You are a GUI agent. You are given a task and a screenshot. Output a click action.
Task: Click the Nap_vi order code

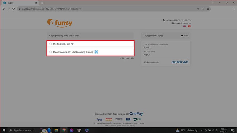click(147, 55)
